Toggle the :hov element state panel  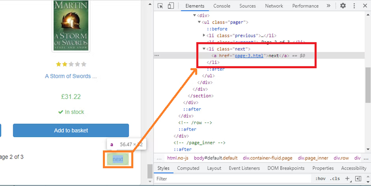[320, 178]
